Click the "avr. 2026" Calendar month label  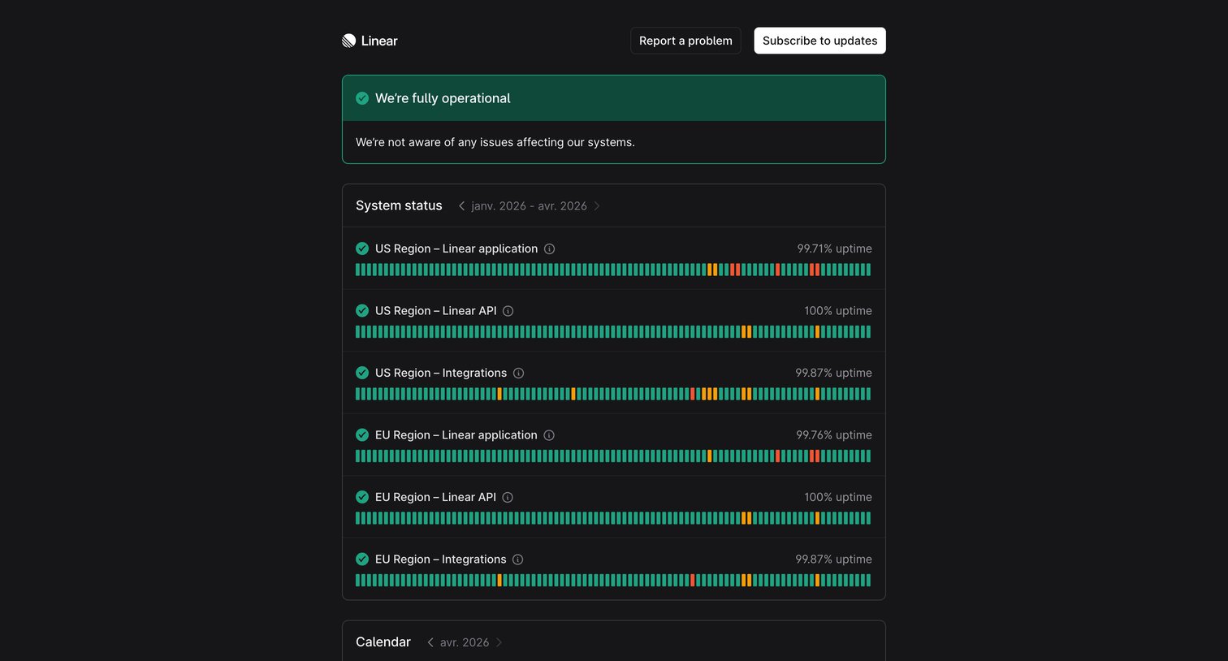[x=465, y=642]
